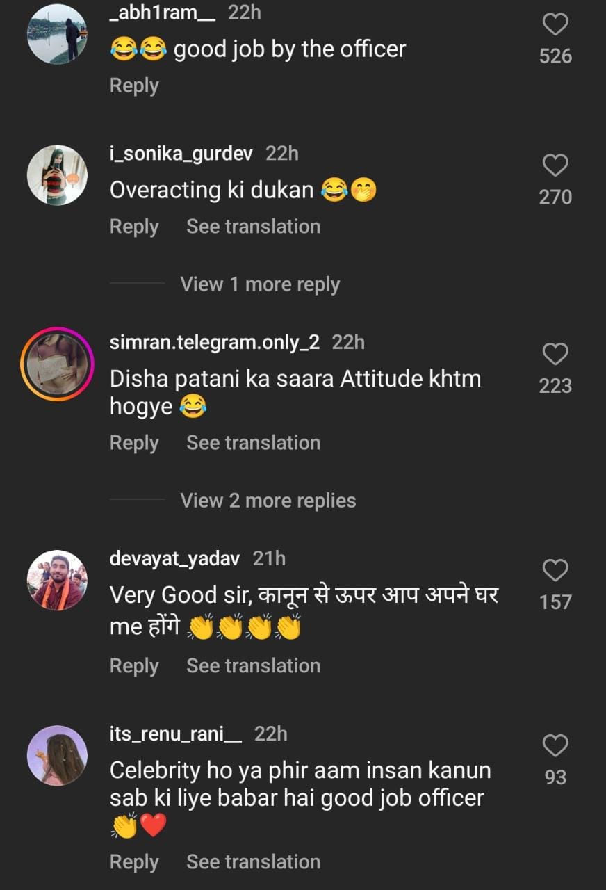The image size is (606, 890).
Task: Open username its_renu_rani__
Action: coord(176,734)
